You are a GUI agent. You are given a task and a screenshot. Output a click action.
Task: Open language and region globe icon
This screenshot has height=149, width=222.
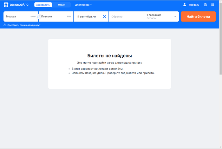[x=206, y=5]
